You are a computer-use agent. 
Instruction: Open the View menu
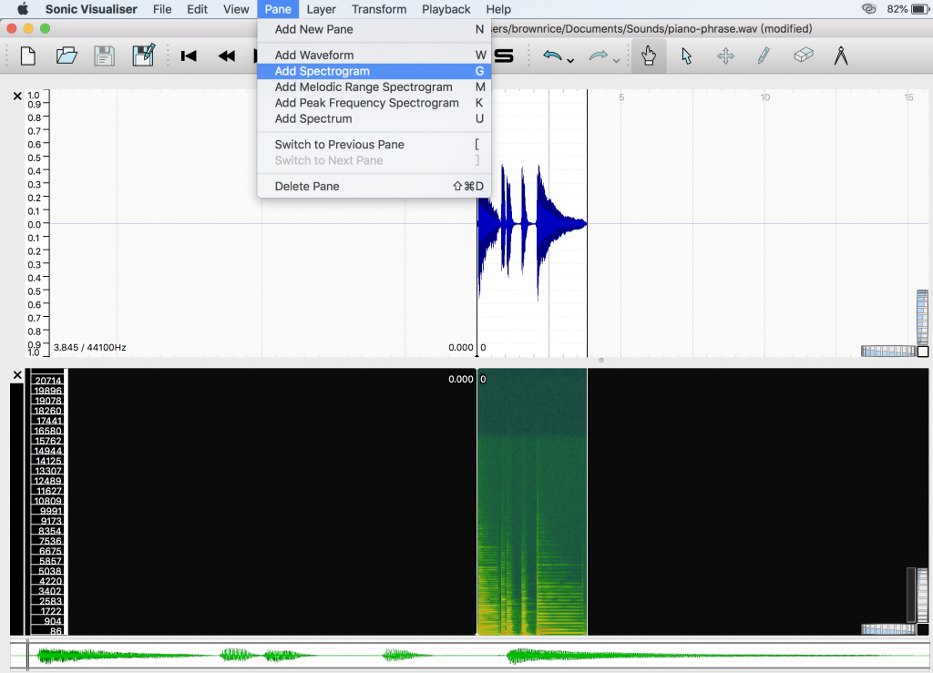click(236, 9)
